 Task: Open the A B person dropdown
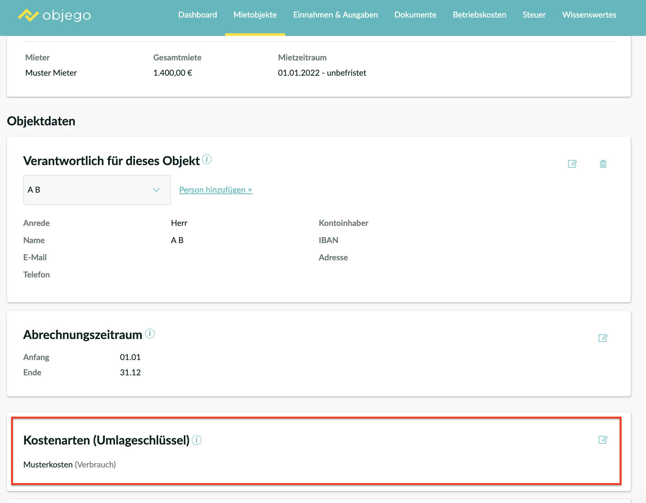pos(97,190)
